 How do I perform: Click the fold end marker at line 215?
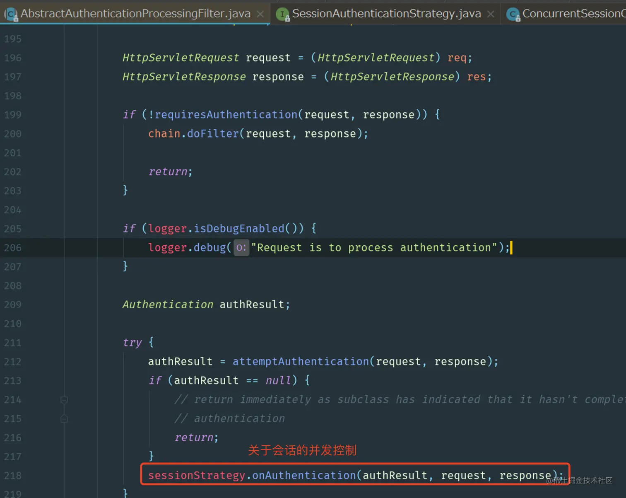[x=64, y=419]
